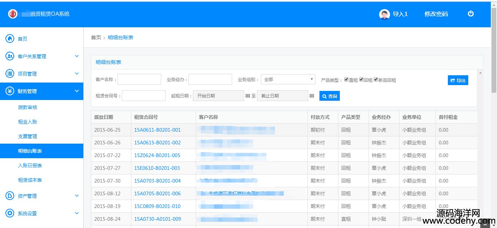Click the 系统设置 gear icon
Viewport: 497px width, 228px height.
tap(10, 213)
